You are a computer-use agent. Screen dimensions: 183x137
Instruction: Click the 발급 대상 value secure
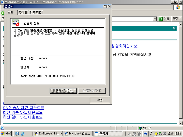point(43,58)
